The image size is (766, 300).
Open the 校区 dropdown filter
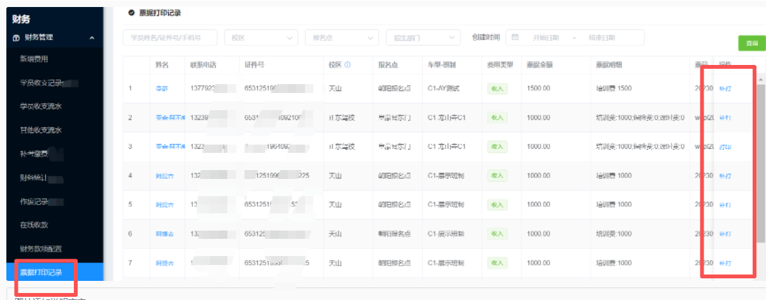[x=260, y=38]
